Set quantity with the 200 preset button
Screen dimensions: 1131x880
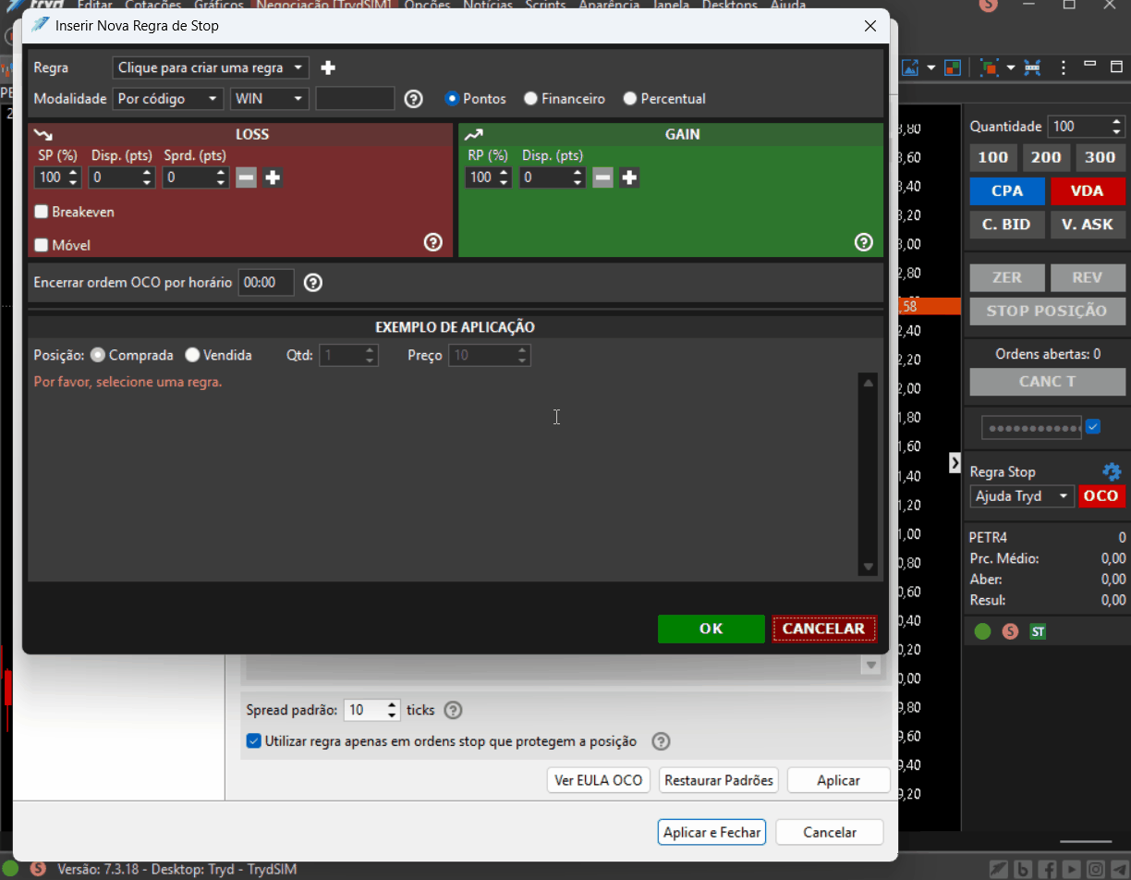click(1046, 157)
